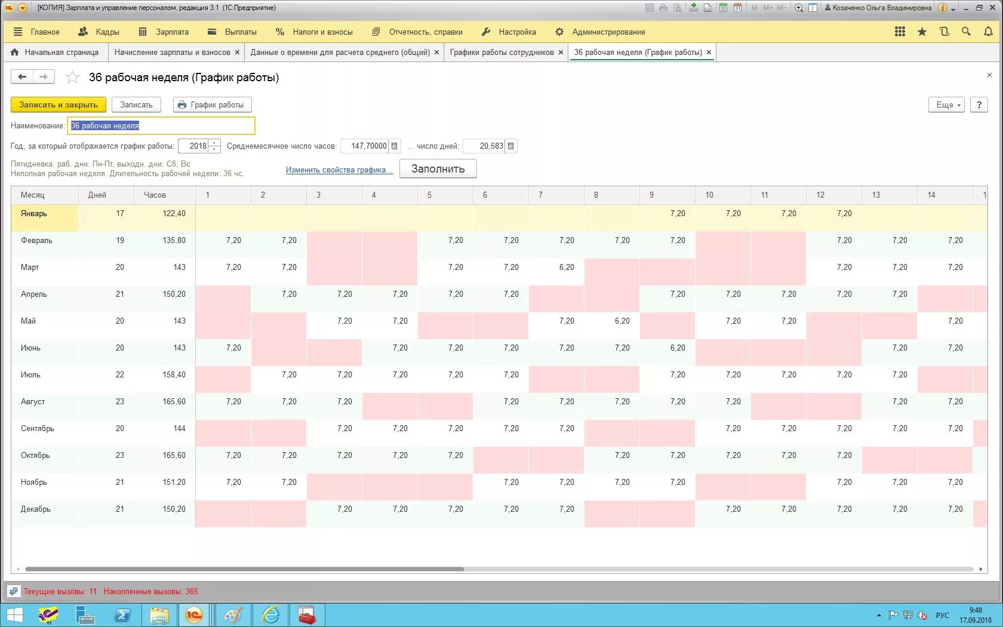Click the Записать button
Screen dimensions: 1003x627
tap(136, 105)
